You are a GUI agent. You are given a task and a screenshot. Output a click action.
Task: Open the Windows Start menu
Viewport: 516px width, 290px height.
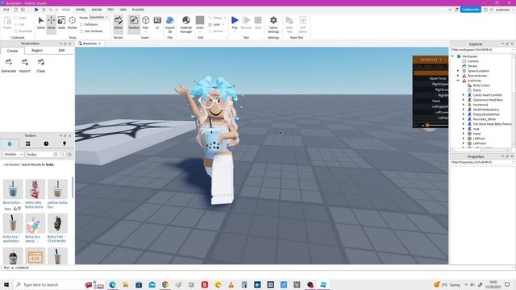pyautogui.click(x=6, y=284)
